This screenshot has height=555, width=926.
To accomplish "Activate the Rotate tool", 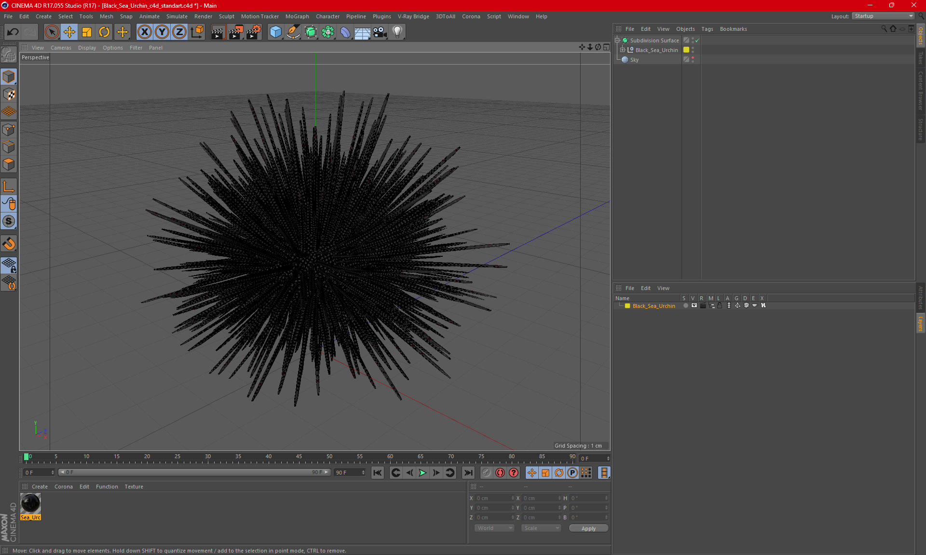I will [104, 32].
